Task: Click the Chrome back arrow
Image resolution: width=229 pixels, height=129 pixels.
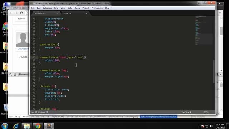Action: coord(11,13)
